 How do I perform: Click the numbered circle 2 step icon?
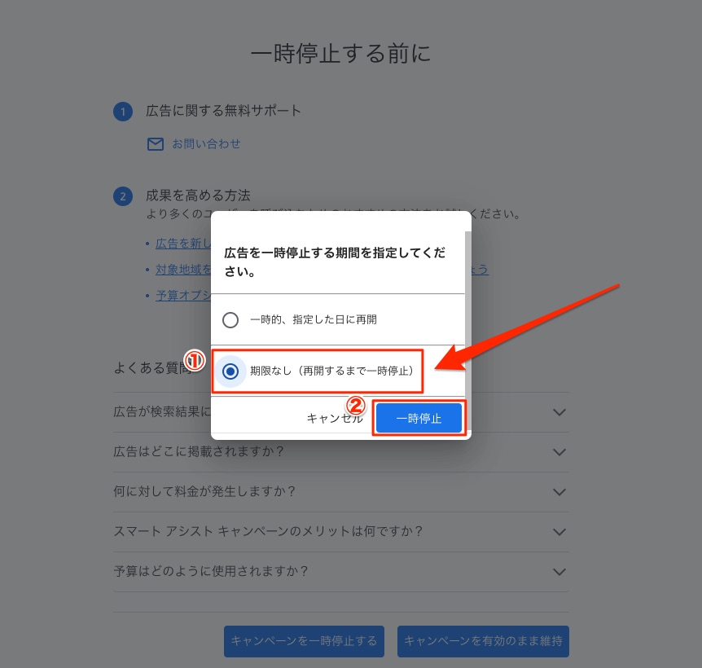click(123, 196)
